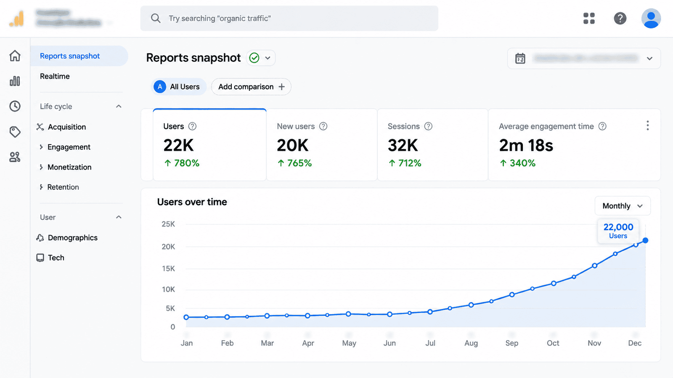Click the calendar icon in date picker

point(520,58)
